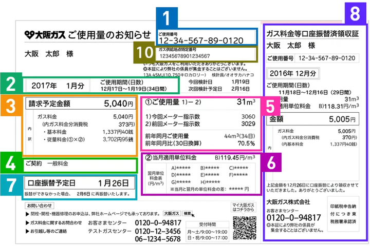Click the 請求予定金額 5,040円 box
The width and height of the screenshot is (370, 246).
click(x=81, y=104)
